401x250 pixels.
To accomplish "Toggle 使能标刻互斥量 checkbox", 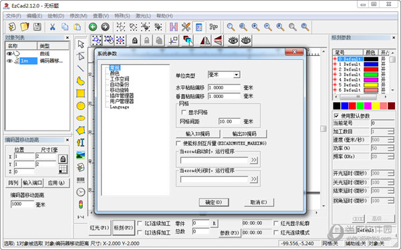I will click(x=178, y=143).
